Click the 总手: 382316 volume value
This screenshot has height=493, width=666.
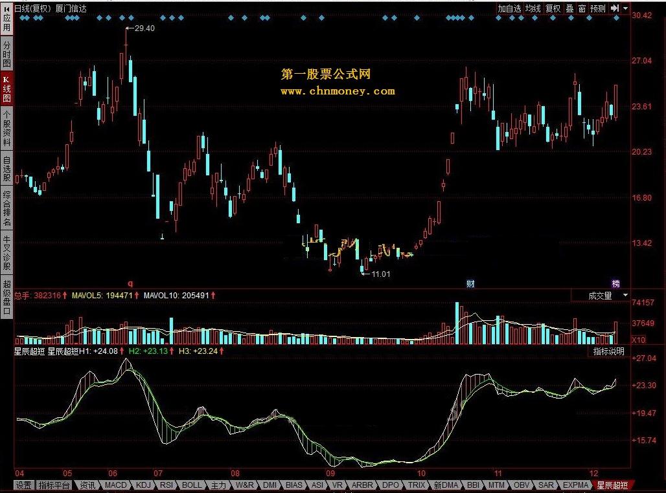38,295
